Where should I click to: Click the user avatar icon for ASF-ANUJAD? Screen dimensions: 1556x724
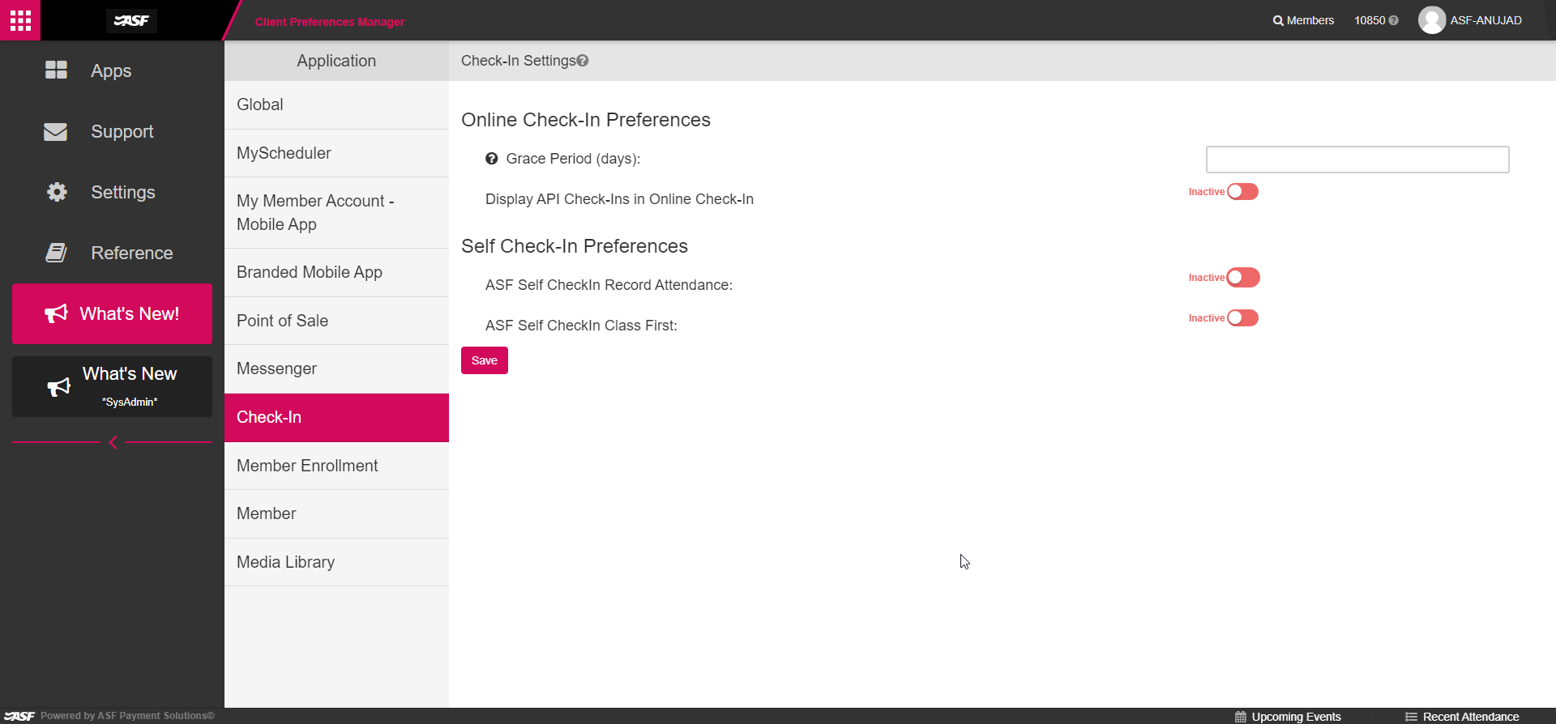pos(1432,20)
